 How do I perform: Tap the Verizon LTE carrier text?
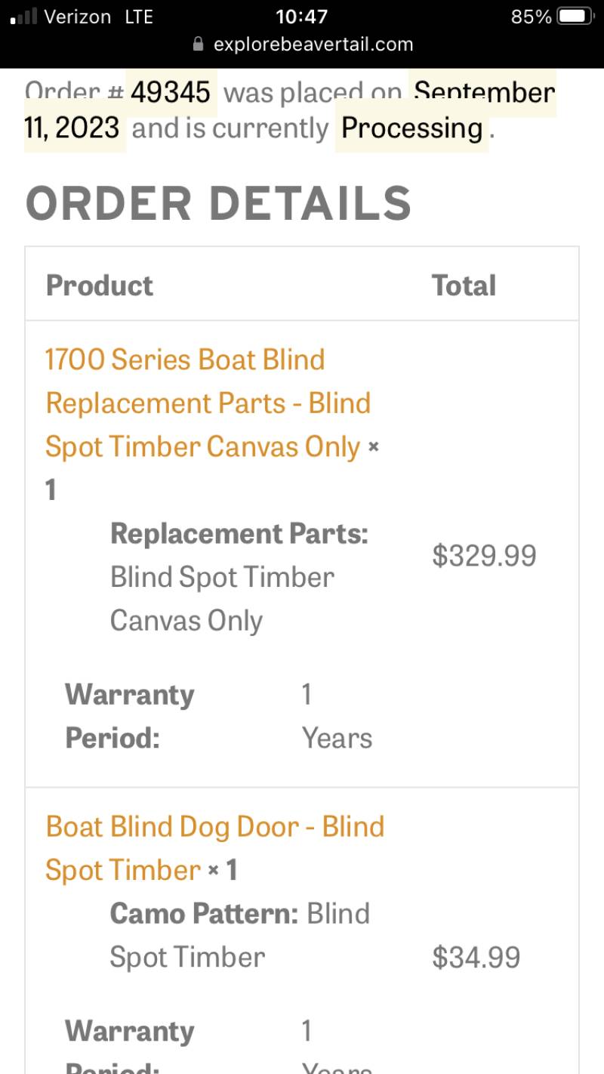point(99,17)
